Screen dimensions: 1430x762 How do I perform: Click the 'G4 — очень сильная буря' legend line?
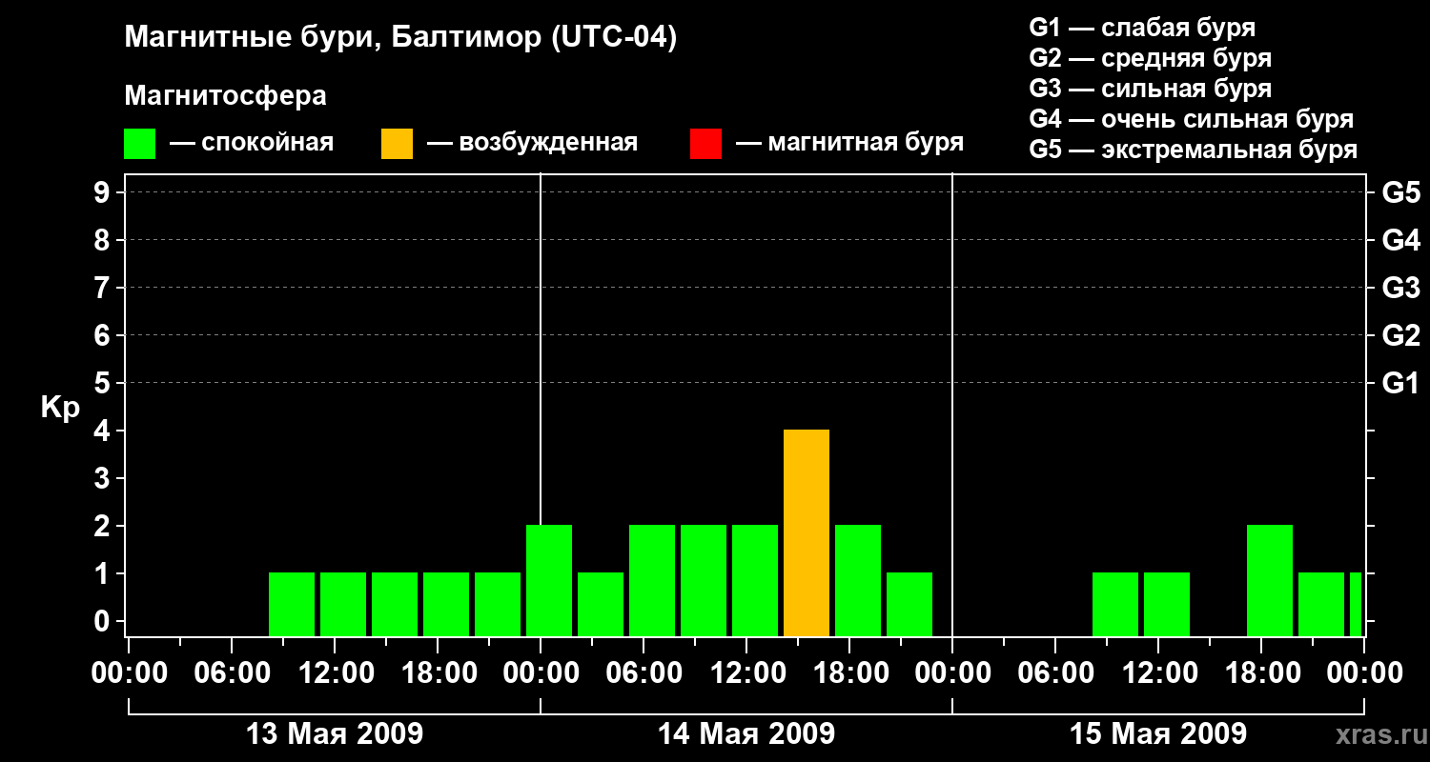(1191, 119)
